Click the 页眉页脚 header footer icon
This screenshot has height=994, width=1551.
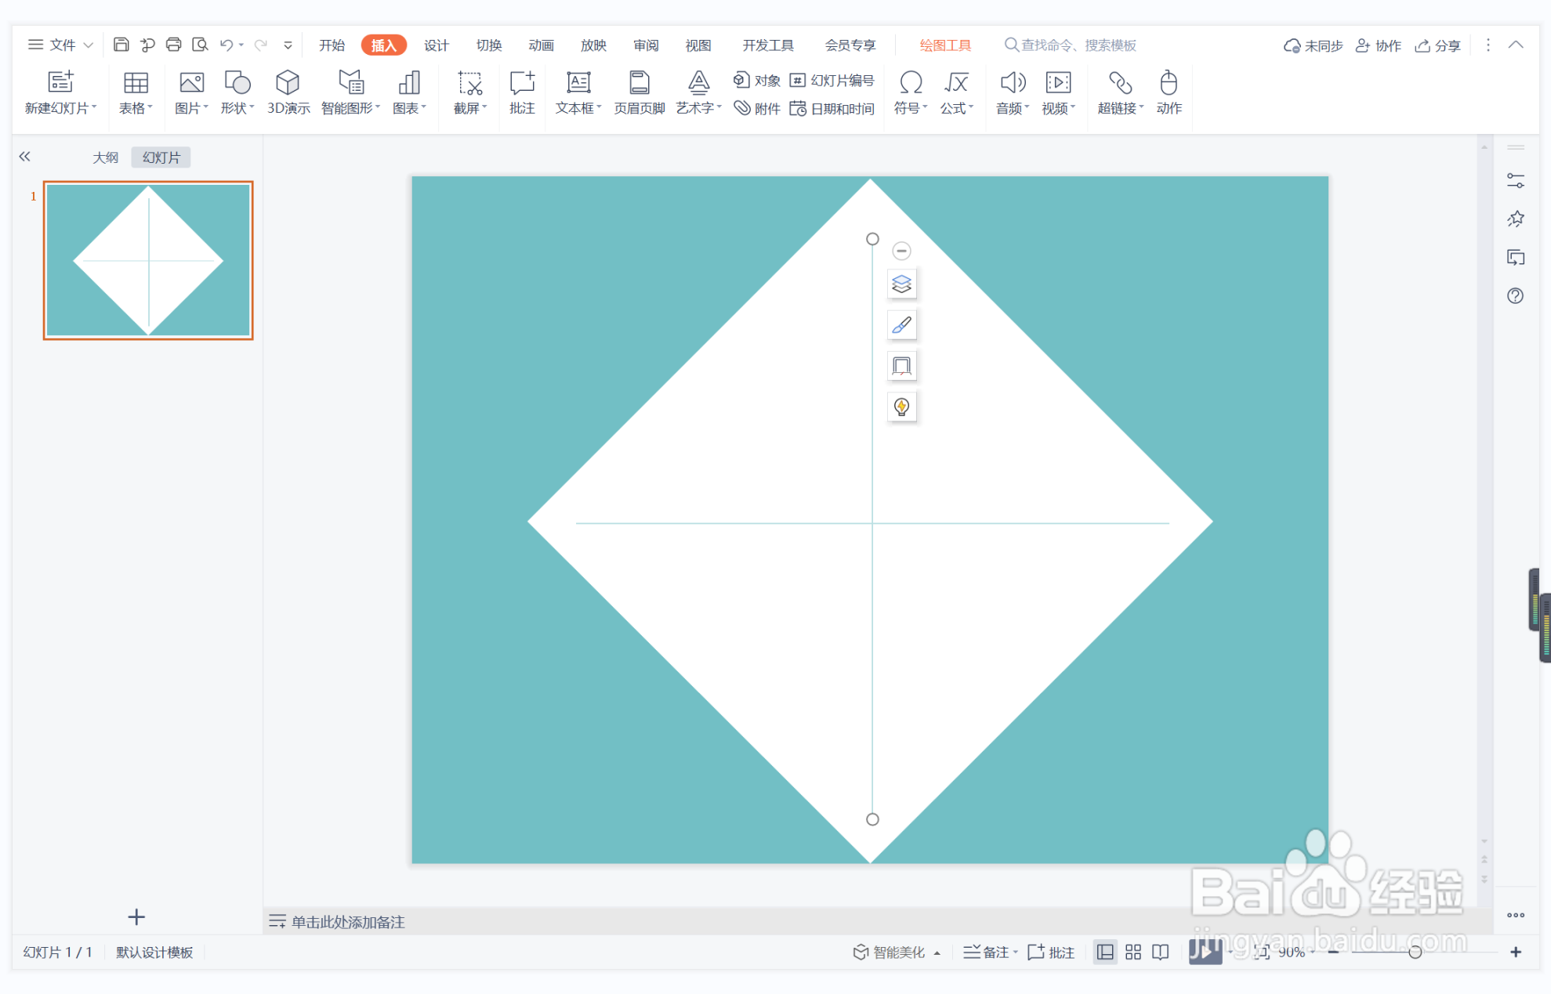pos(639,92)
